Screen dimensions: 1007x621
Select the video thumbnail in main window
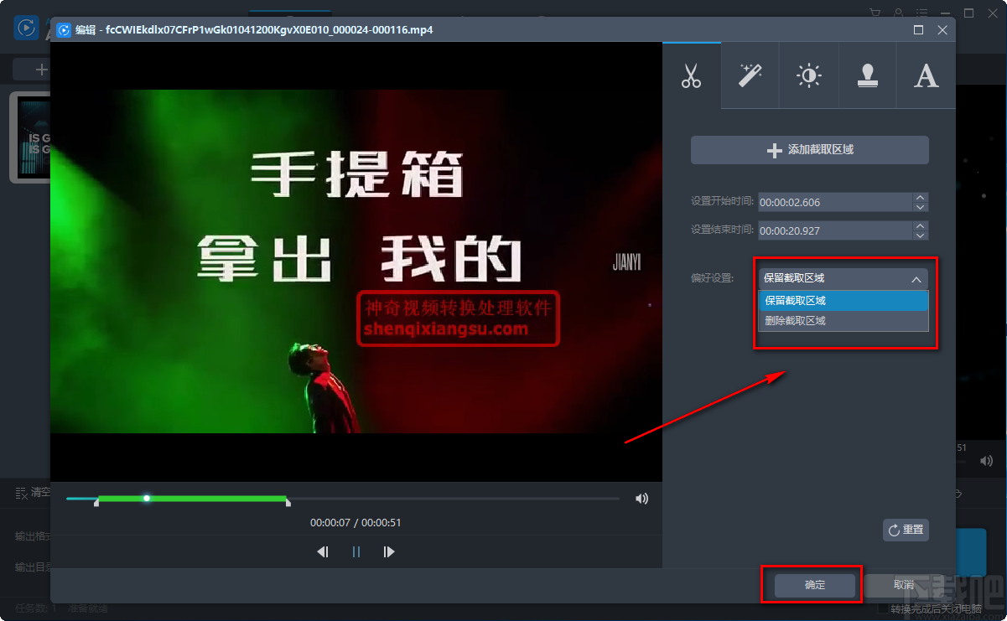[x=30, y=137]
